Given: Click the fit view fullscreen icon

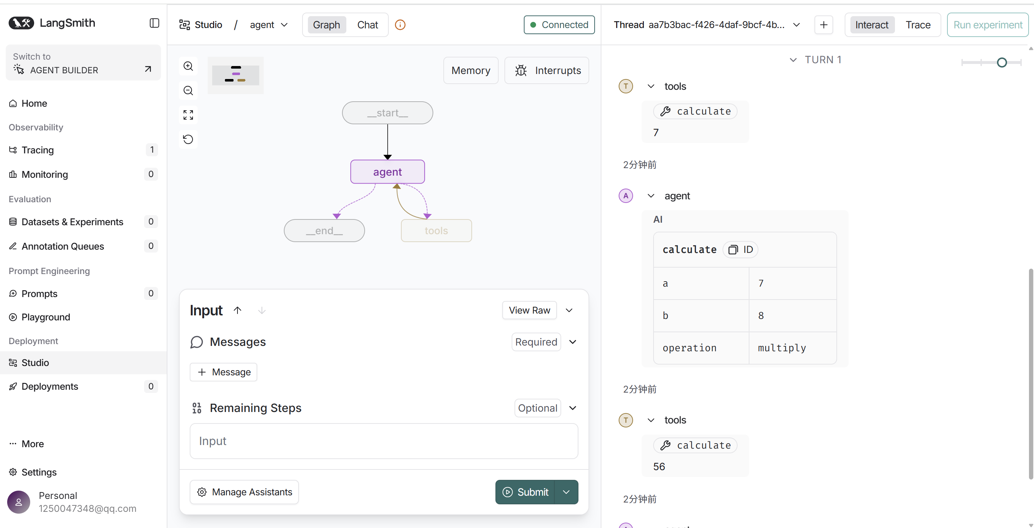Looking at the screenshot, I should coord(188,115).
